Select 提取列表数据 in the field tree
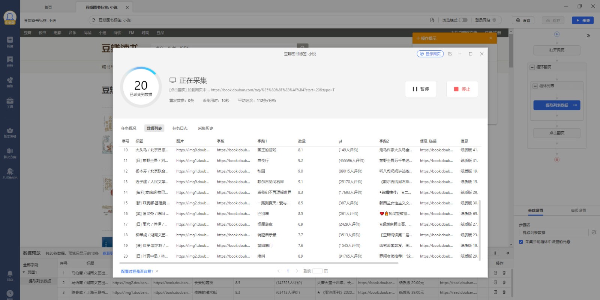The image size is (600, 300). 40,281
